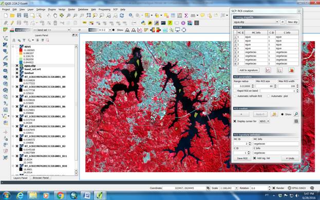This screenshot has height=200, width=320.
Task: Open the Scale dropdown in status bar
Action: point(236,188)
